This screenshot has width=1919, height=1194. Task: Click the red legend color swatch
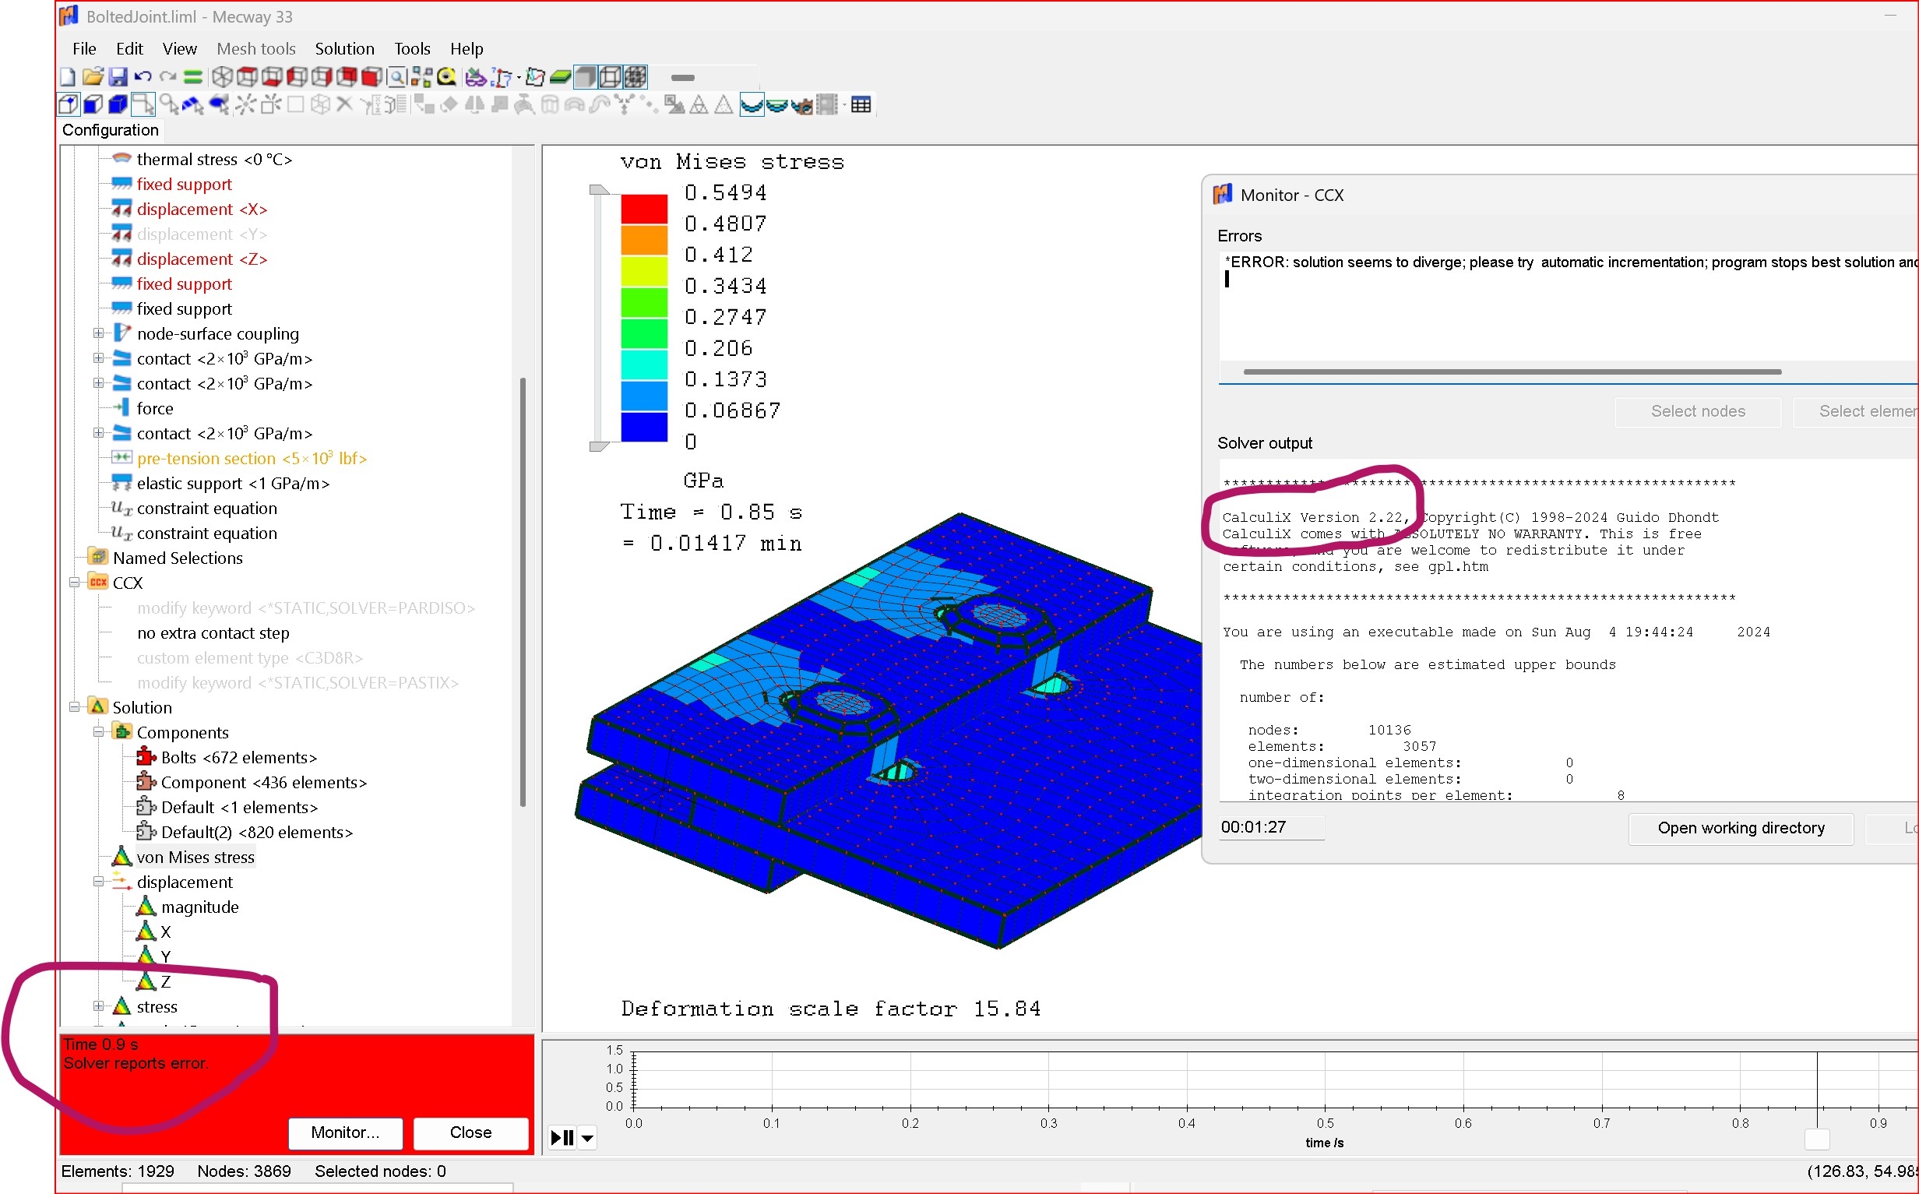tap(643, 209)
